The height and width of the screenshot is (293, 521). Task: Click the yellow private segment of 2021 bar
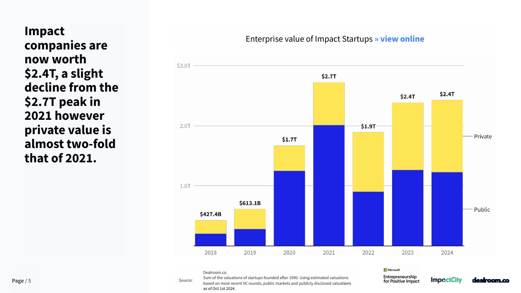[329, 104]
